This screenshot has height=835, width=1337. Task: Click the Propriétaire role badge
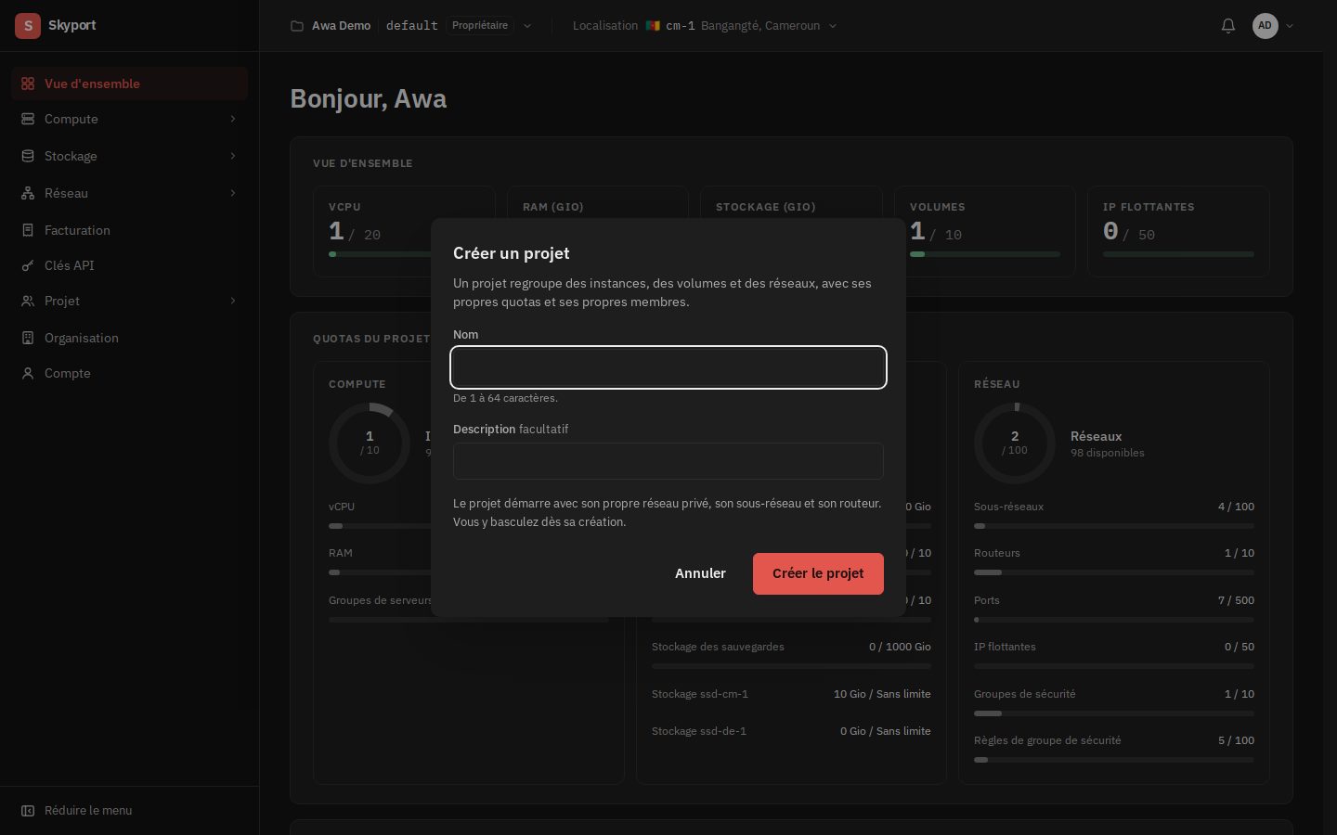pyautogui.click(x=480, y=26)
